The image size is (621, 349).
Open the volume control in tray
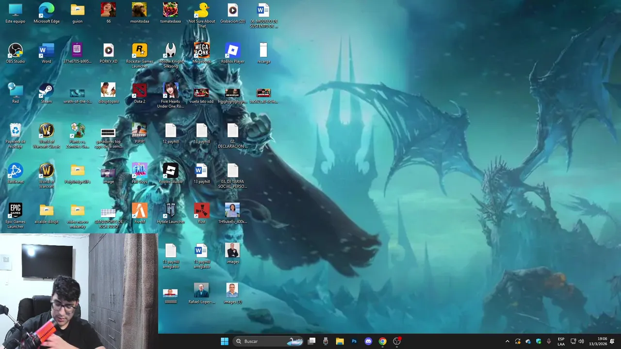(x=581, y=341)
